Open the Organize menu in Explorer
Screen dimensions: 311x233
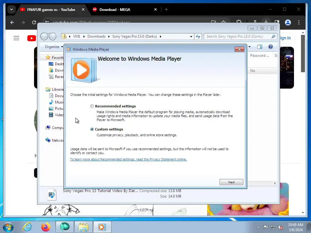coord(54,47)
